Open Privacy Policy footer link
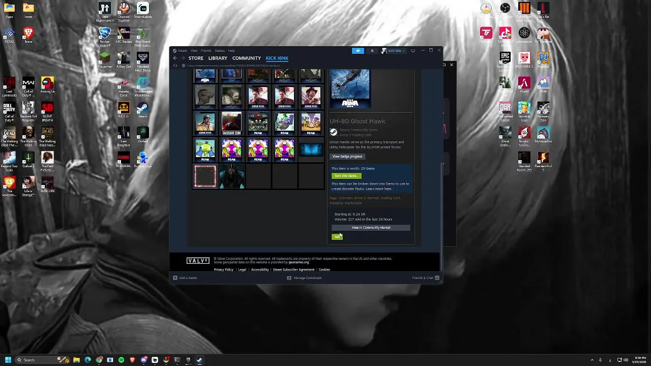Viewport: 651px width, 366px height. pyautogui.click(x=223, y=269)
